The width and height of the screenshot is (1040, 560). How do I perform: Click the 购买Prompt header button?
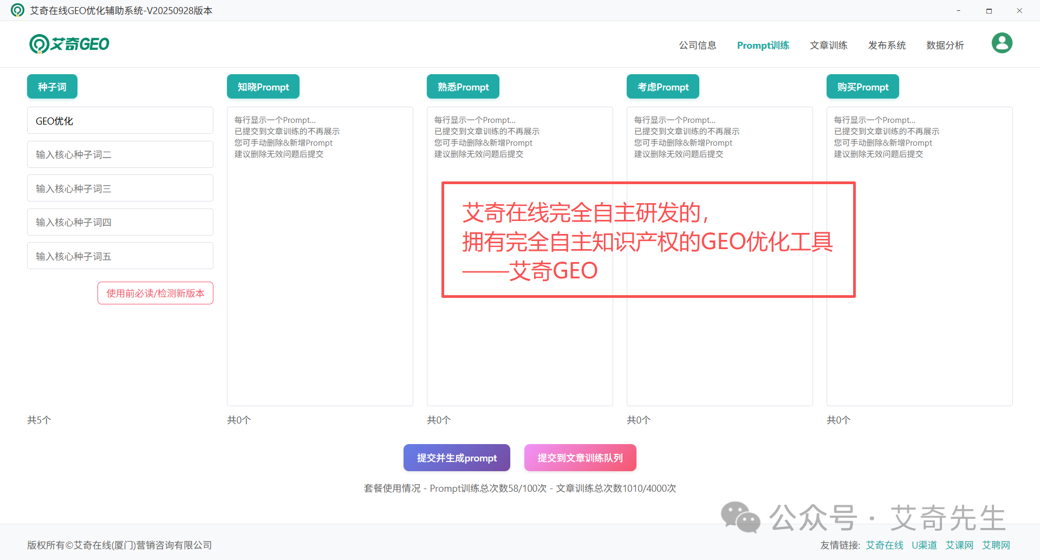coord(862,87)
